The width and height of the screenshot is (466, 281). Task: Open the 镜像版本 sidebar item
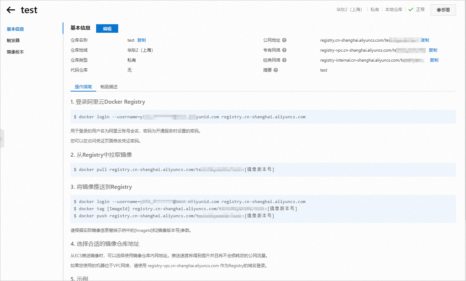point(15,52)
